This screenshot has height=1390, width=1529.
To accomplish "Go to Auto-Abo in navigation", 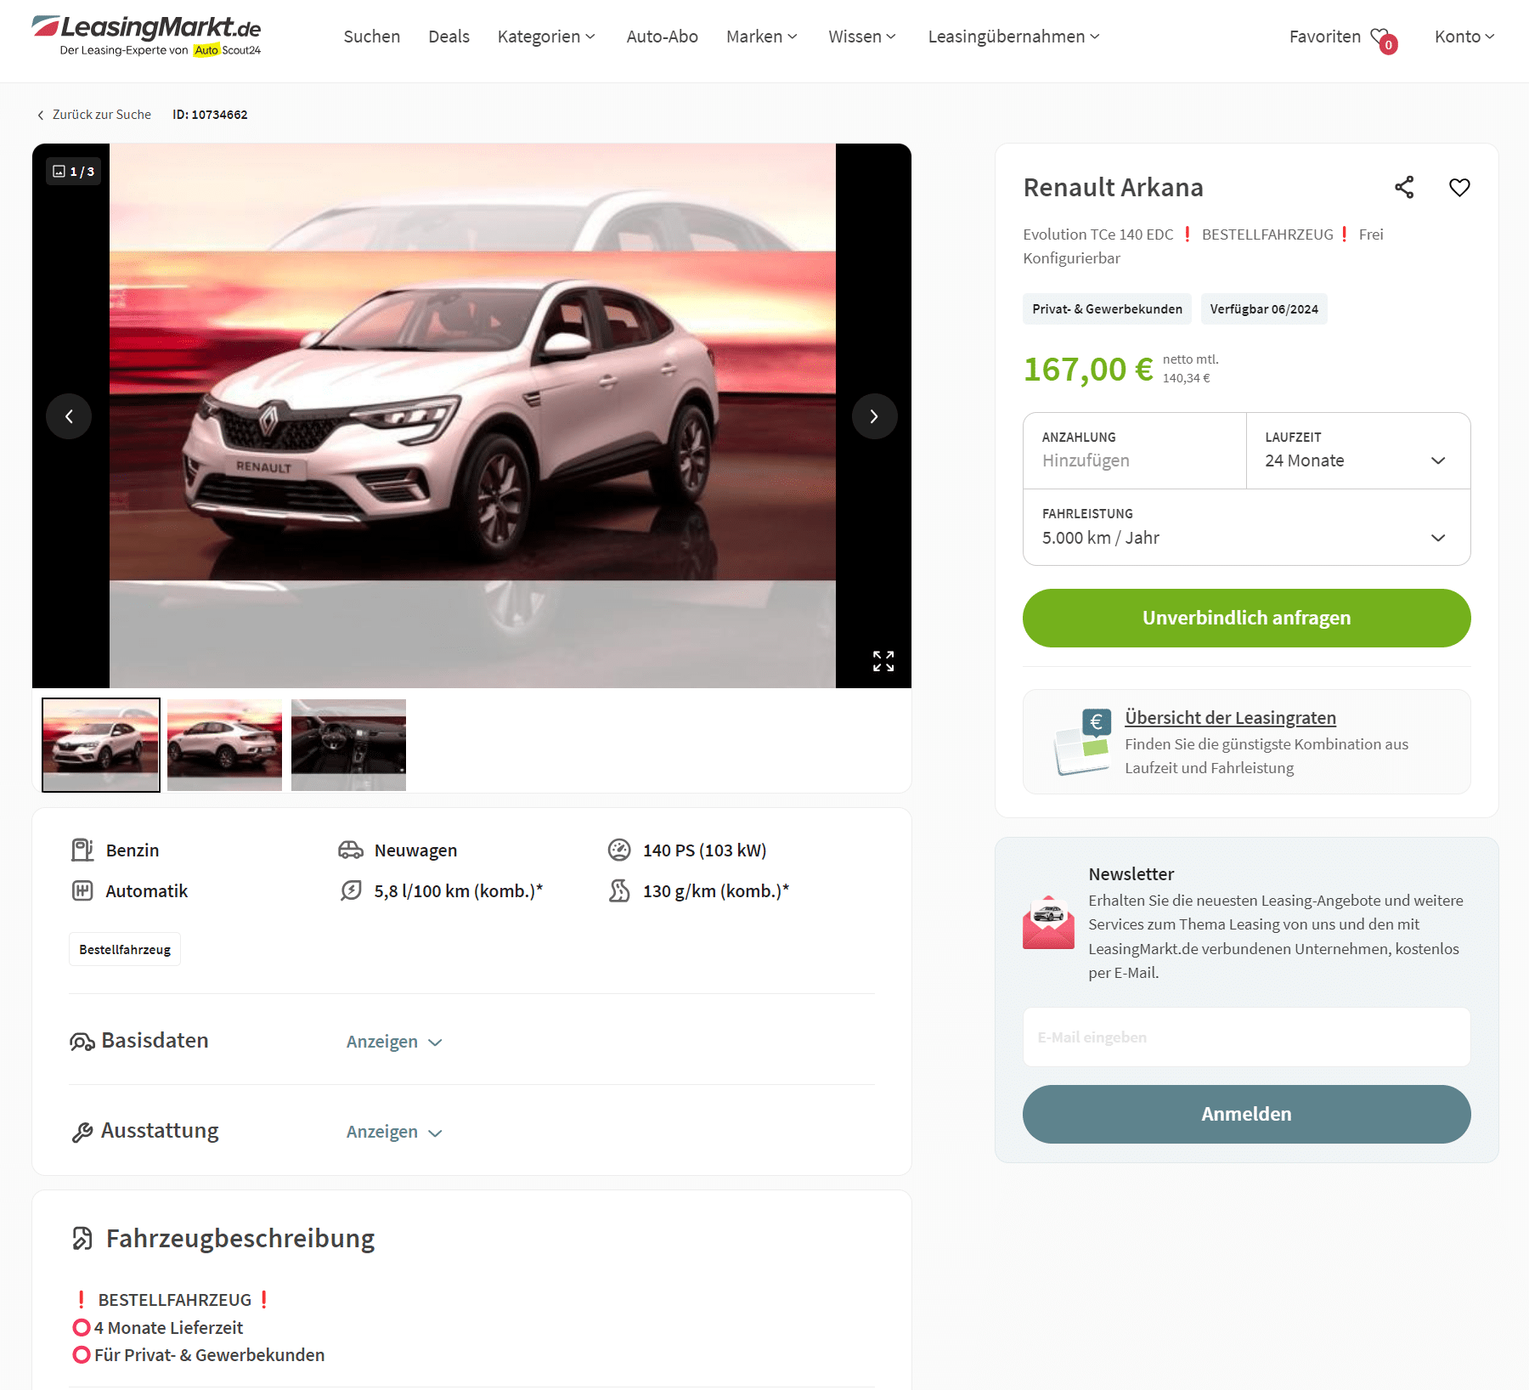I will coord(662,37).
